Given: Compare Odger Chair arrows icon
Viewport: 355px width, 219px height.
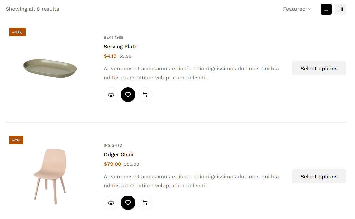Looking at the screenshot, I should pyautogui.click(x=145, y=203).
